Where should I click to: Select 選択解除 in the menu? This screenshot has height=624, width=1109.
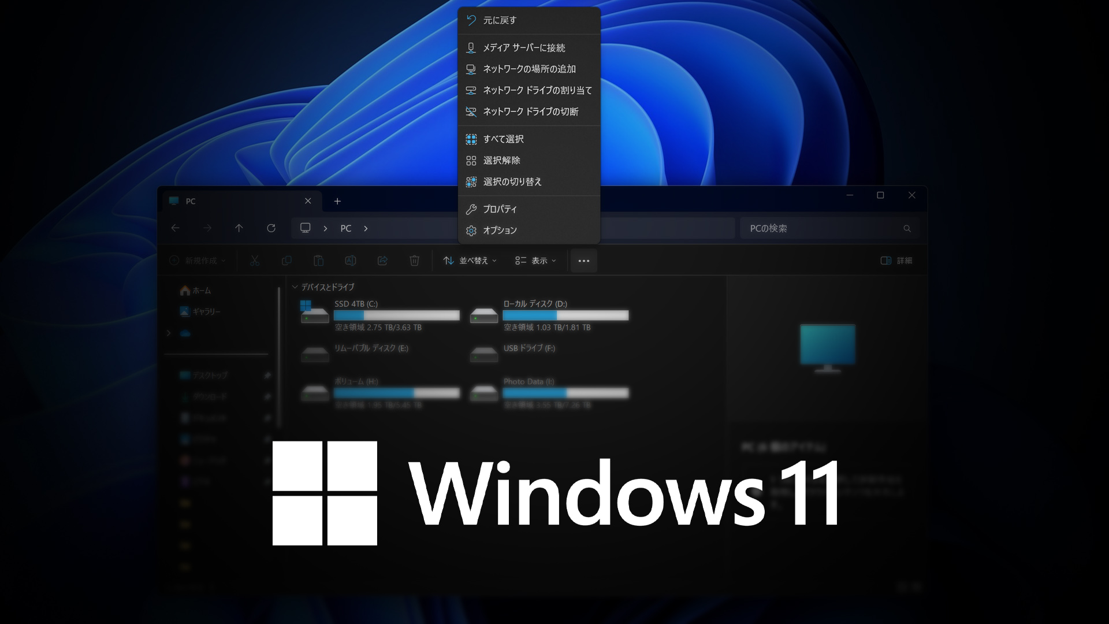click(x=529, y=160)
